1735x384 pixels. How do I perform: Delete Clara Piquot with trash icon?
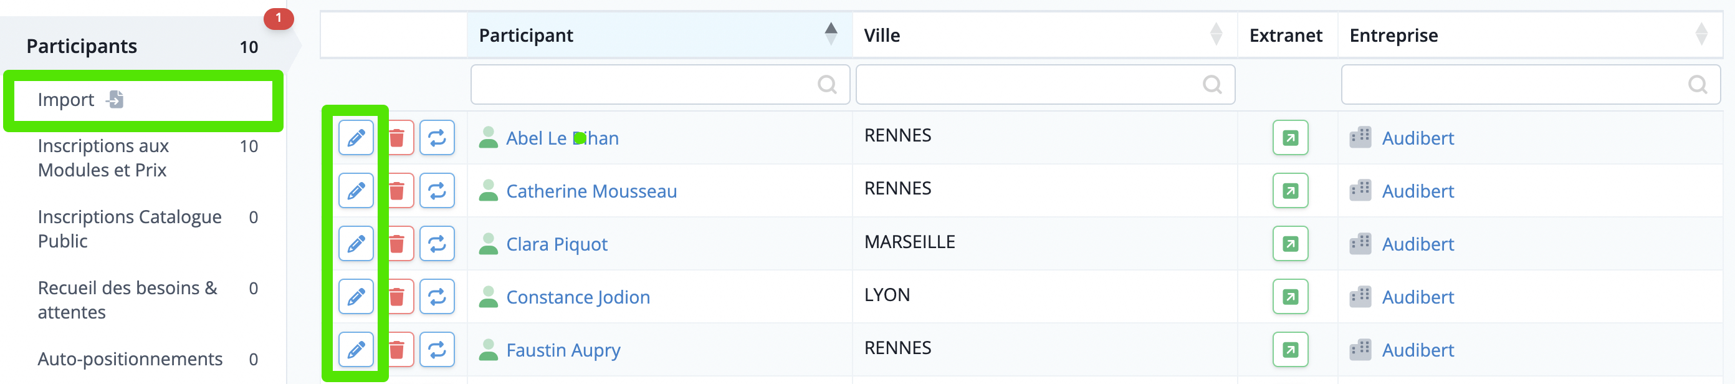pos(398,244)
